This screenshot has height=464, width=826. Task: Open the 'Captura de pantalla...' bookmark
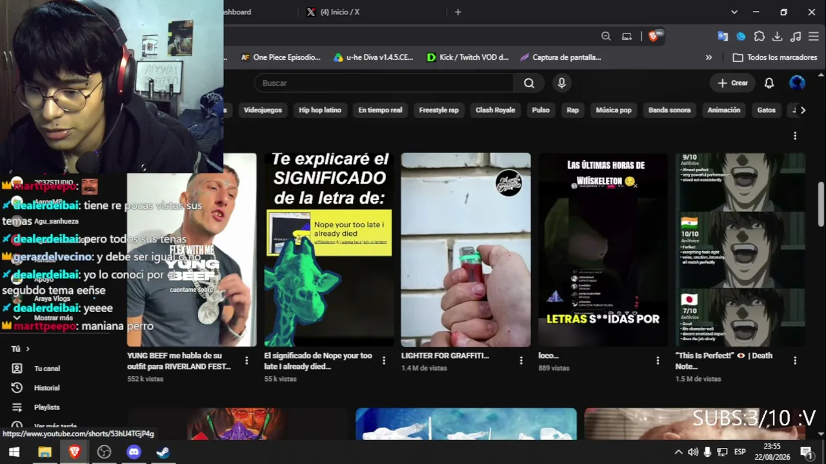[561, 57]
